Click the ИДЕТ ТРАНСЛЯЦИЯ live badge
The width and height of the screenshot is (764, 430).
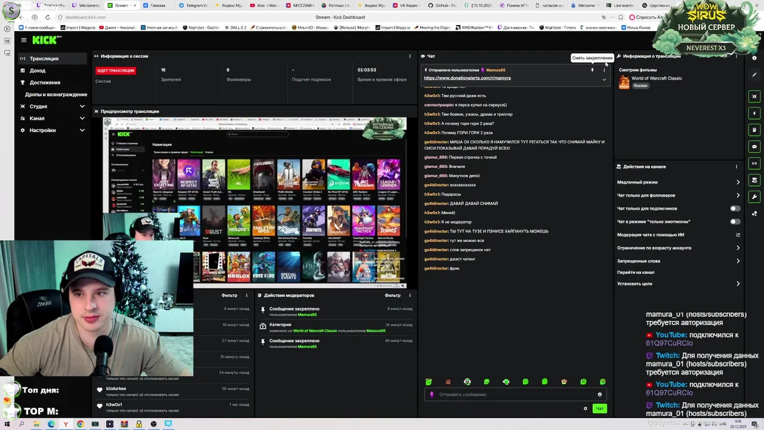click(x=116, y=70)
